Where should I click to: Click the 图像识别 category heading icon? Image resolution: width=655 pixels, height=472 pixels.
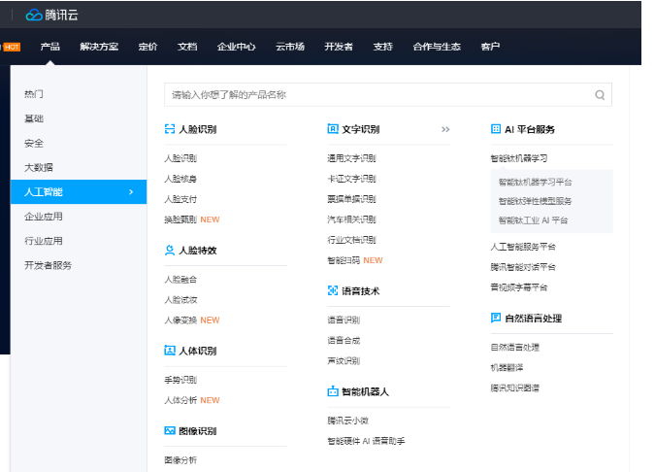pyautogui.click(x=170, y=430)
